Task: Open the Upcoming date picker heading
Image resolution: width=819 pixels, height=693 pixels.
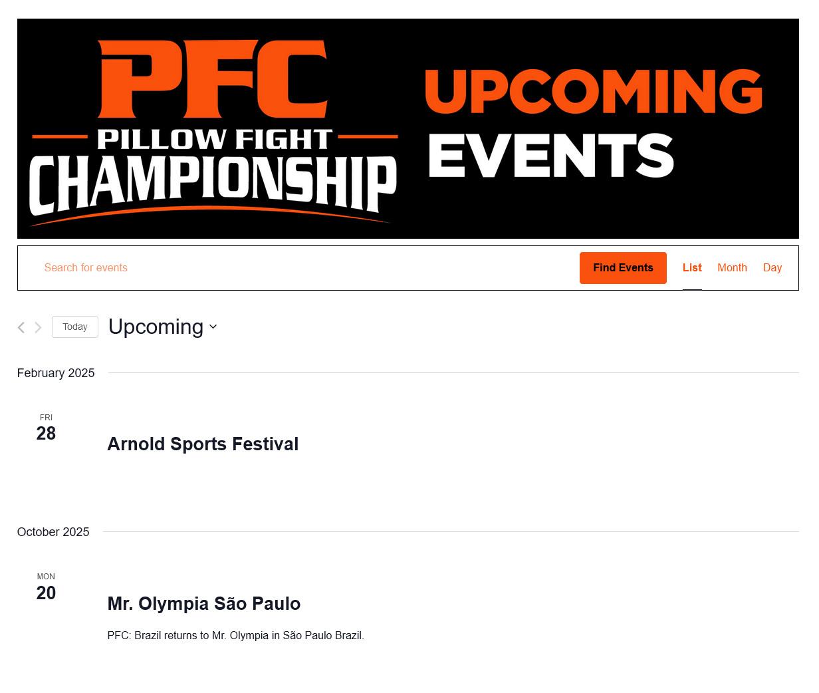Action: [162, 327]
